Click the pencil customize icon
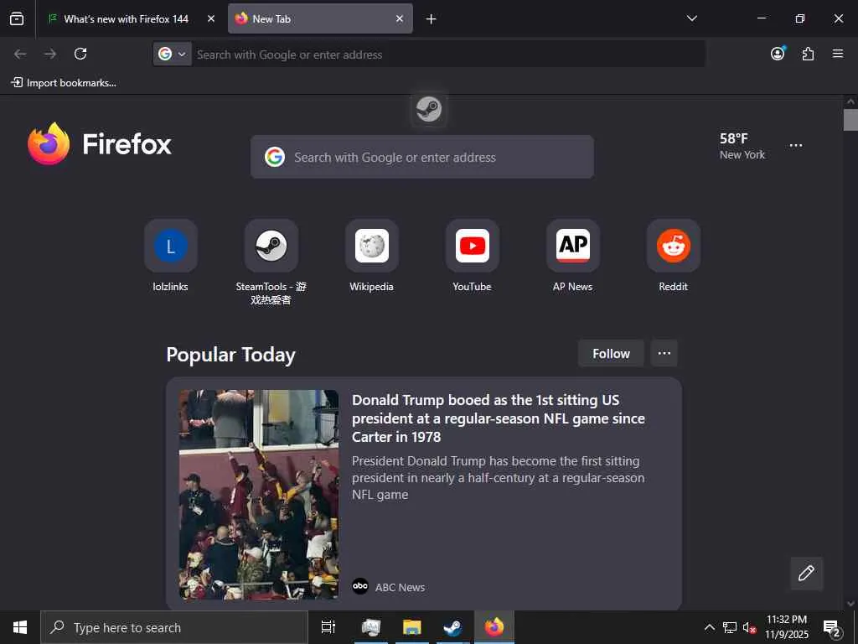Viewport: 858px width, 644px height. point(806,574)
